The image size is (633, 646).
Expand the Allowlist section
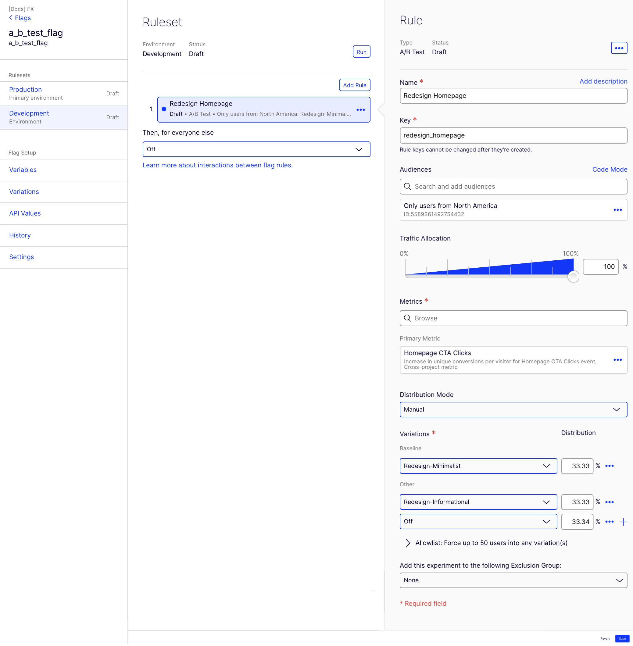click(x=408, y=543)
